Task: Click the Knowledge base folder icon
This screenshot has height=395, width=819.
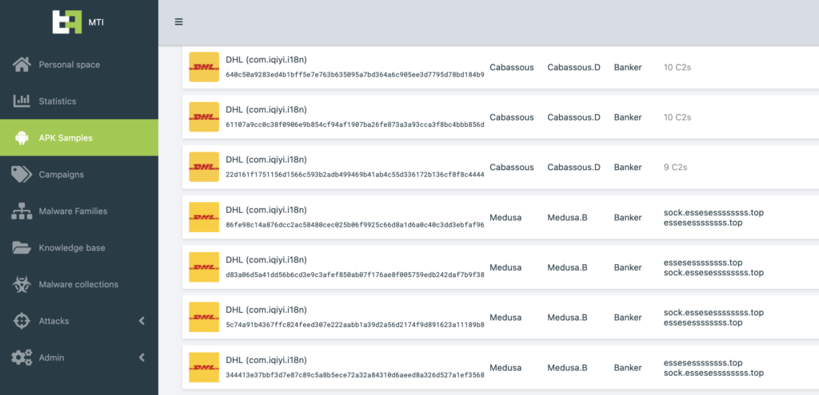Action: (22, 247)
